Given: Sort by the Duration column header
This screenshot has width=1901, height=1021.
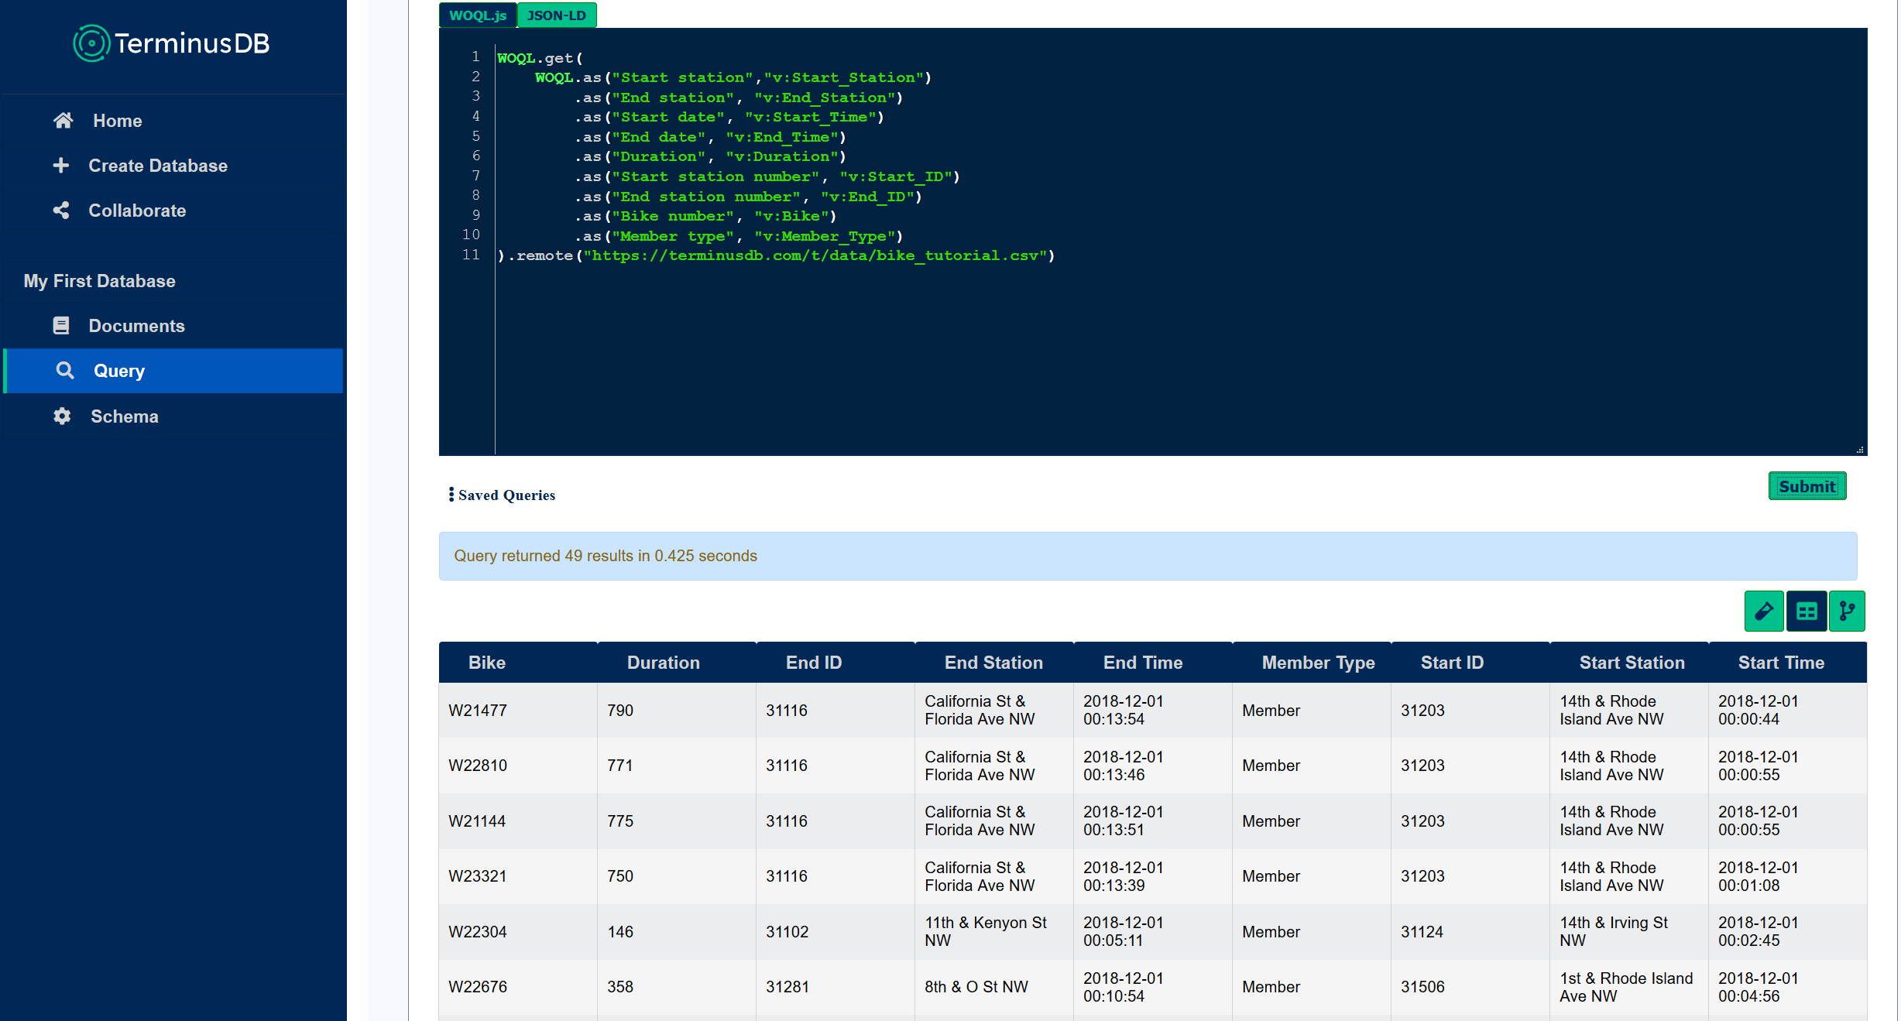Looking at the screenshot, I should [x=663, y=663].
